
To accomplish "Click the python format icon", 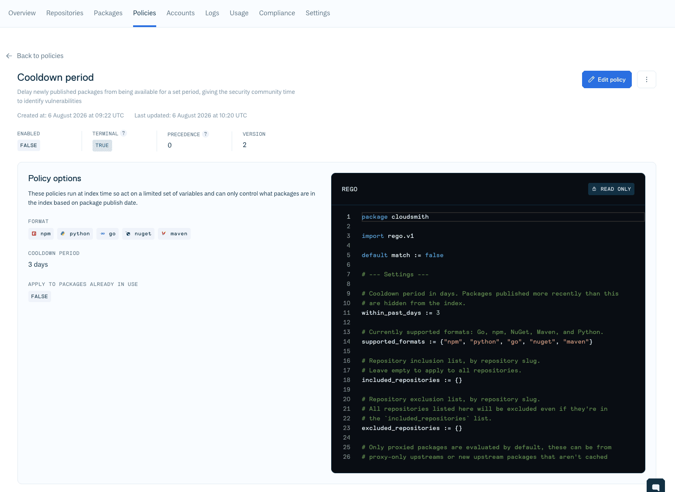I will pos(63,234).
